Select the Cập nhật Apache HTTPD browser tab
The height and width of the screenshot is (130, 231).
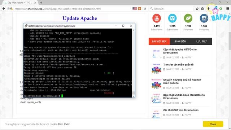(x=20, y=3)
